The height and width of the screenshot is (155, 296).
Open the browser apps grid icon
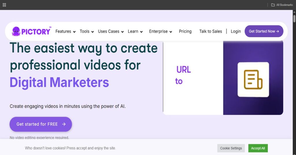point(4,5)
